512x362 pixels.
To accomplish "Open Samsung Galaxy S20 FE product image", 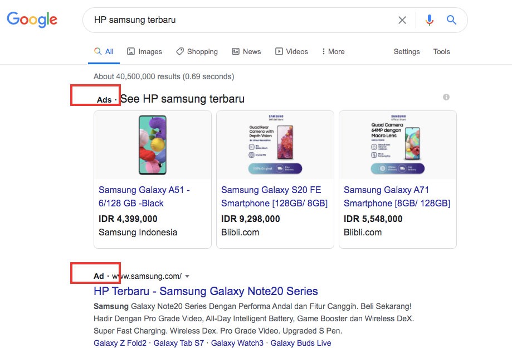I will point(275,145).
